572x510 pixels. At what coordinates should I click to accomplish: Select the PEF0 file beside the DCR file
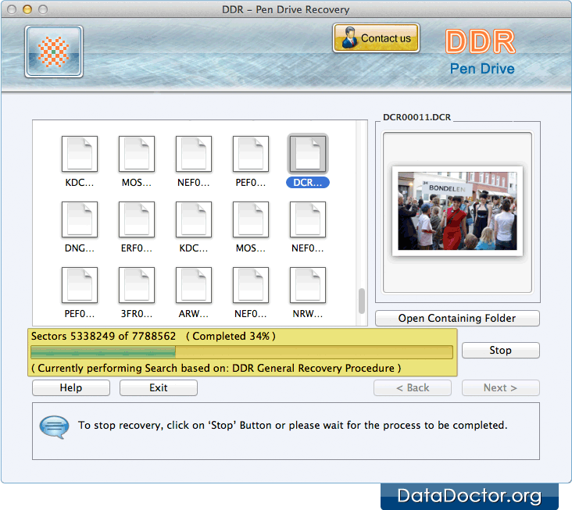click(x=251, y=154)
